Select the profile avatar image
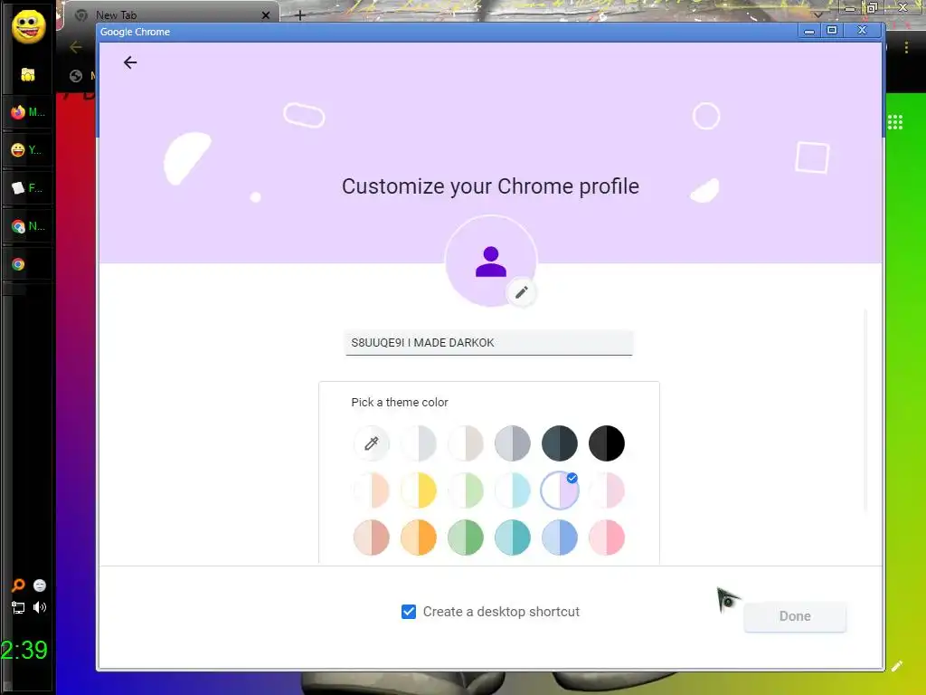The height and width of the screenshot is (695, 926). click(491, 262)
